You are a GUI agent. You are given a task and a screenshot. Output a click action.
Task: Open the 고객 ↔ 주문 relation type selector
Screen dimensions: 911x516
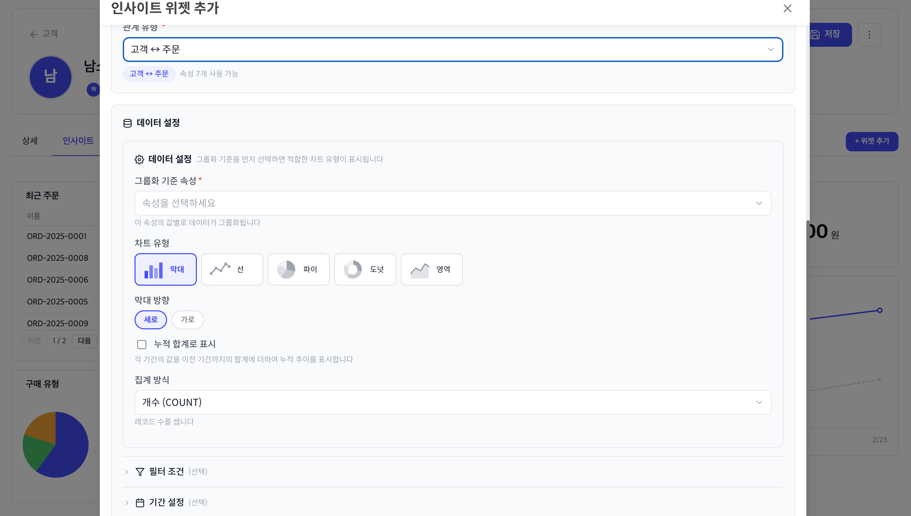(x=452, y=50)
